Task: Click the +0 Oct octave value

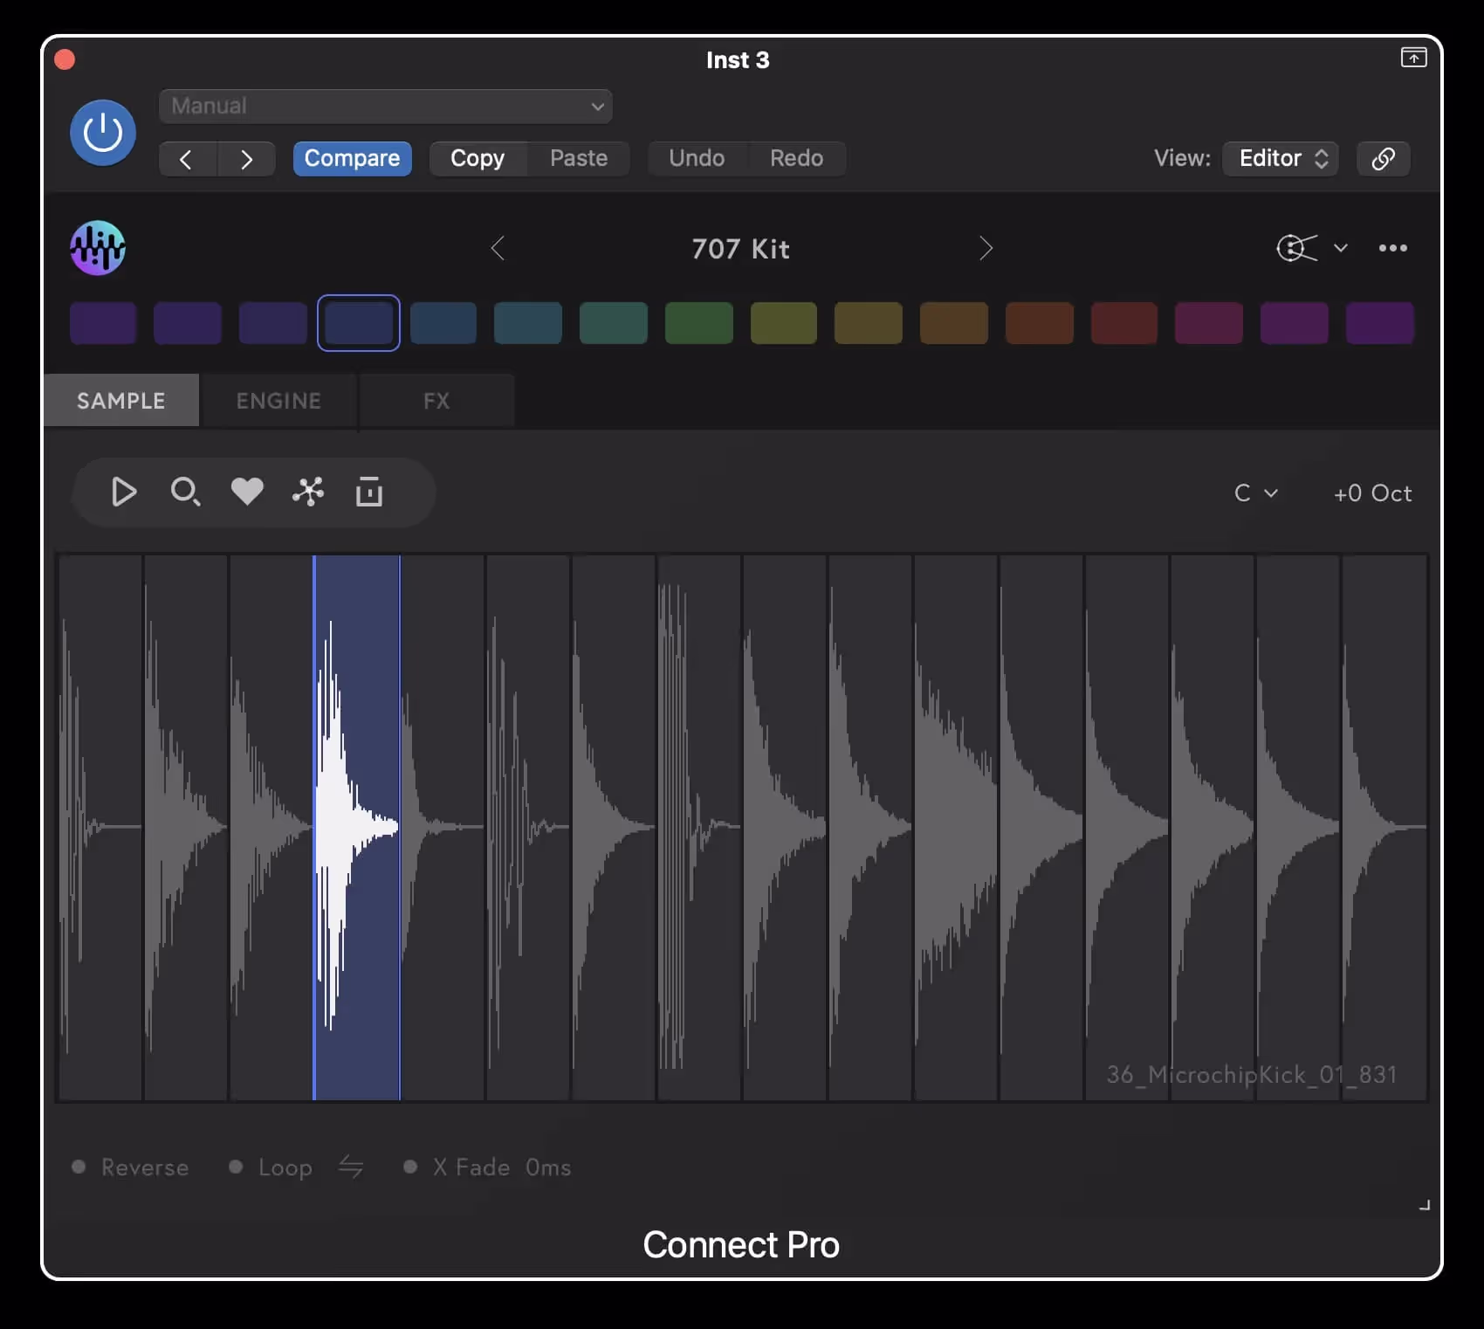Action: coord(1372,493)
